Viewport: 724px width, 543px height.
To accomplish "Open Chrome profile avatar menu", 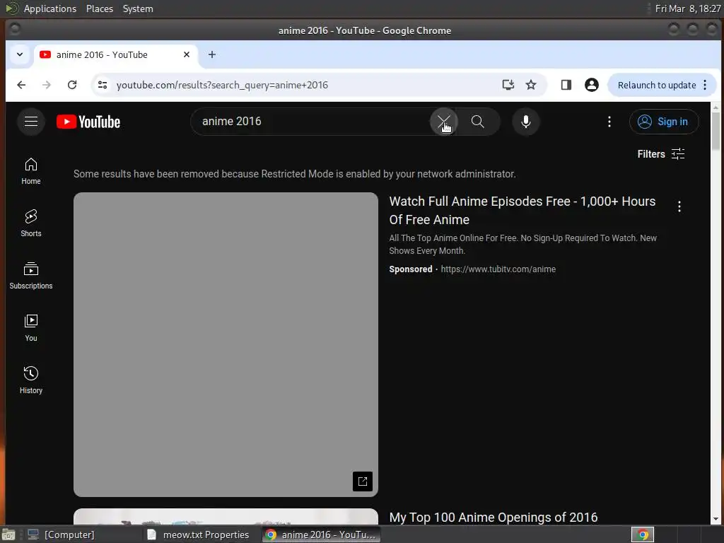I will point(592,85).
